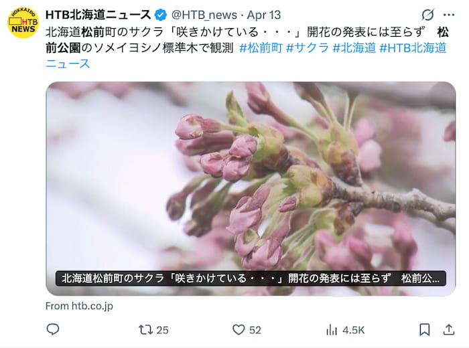This screenshot has width=469, height=348.
Task: Open the HTB北海道ニュース account name
Action: 98,15
